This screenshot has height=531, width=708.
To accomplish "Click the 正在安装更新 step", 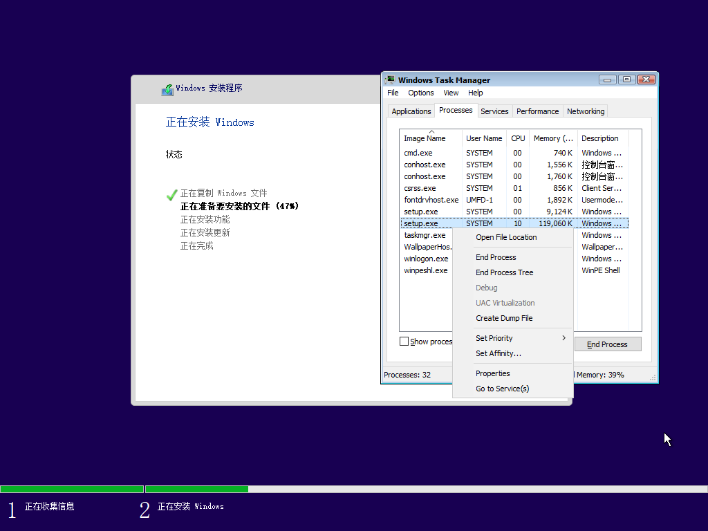I will pos(205,232).
